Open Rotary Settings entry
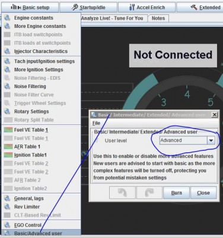Screen dimensions: 223x238 [x=41, y=111]
